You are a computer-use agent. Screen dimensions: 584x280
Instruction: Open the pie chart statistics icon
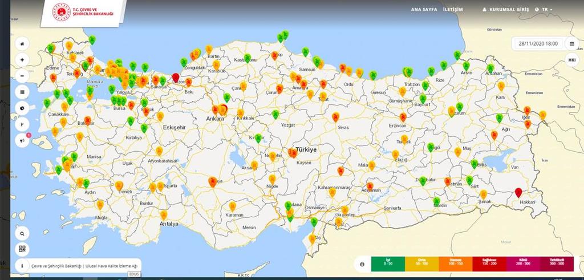22,108
